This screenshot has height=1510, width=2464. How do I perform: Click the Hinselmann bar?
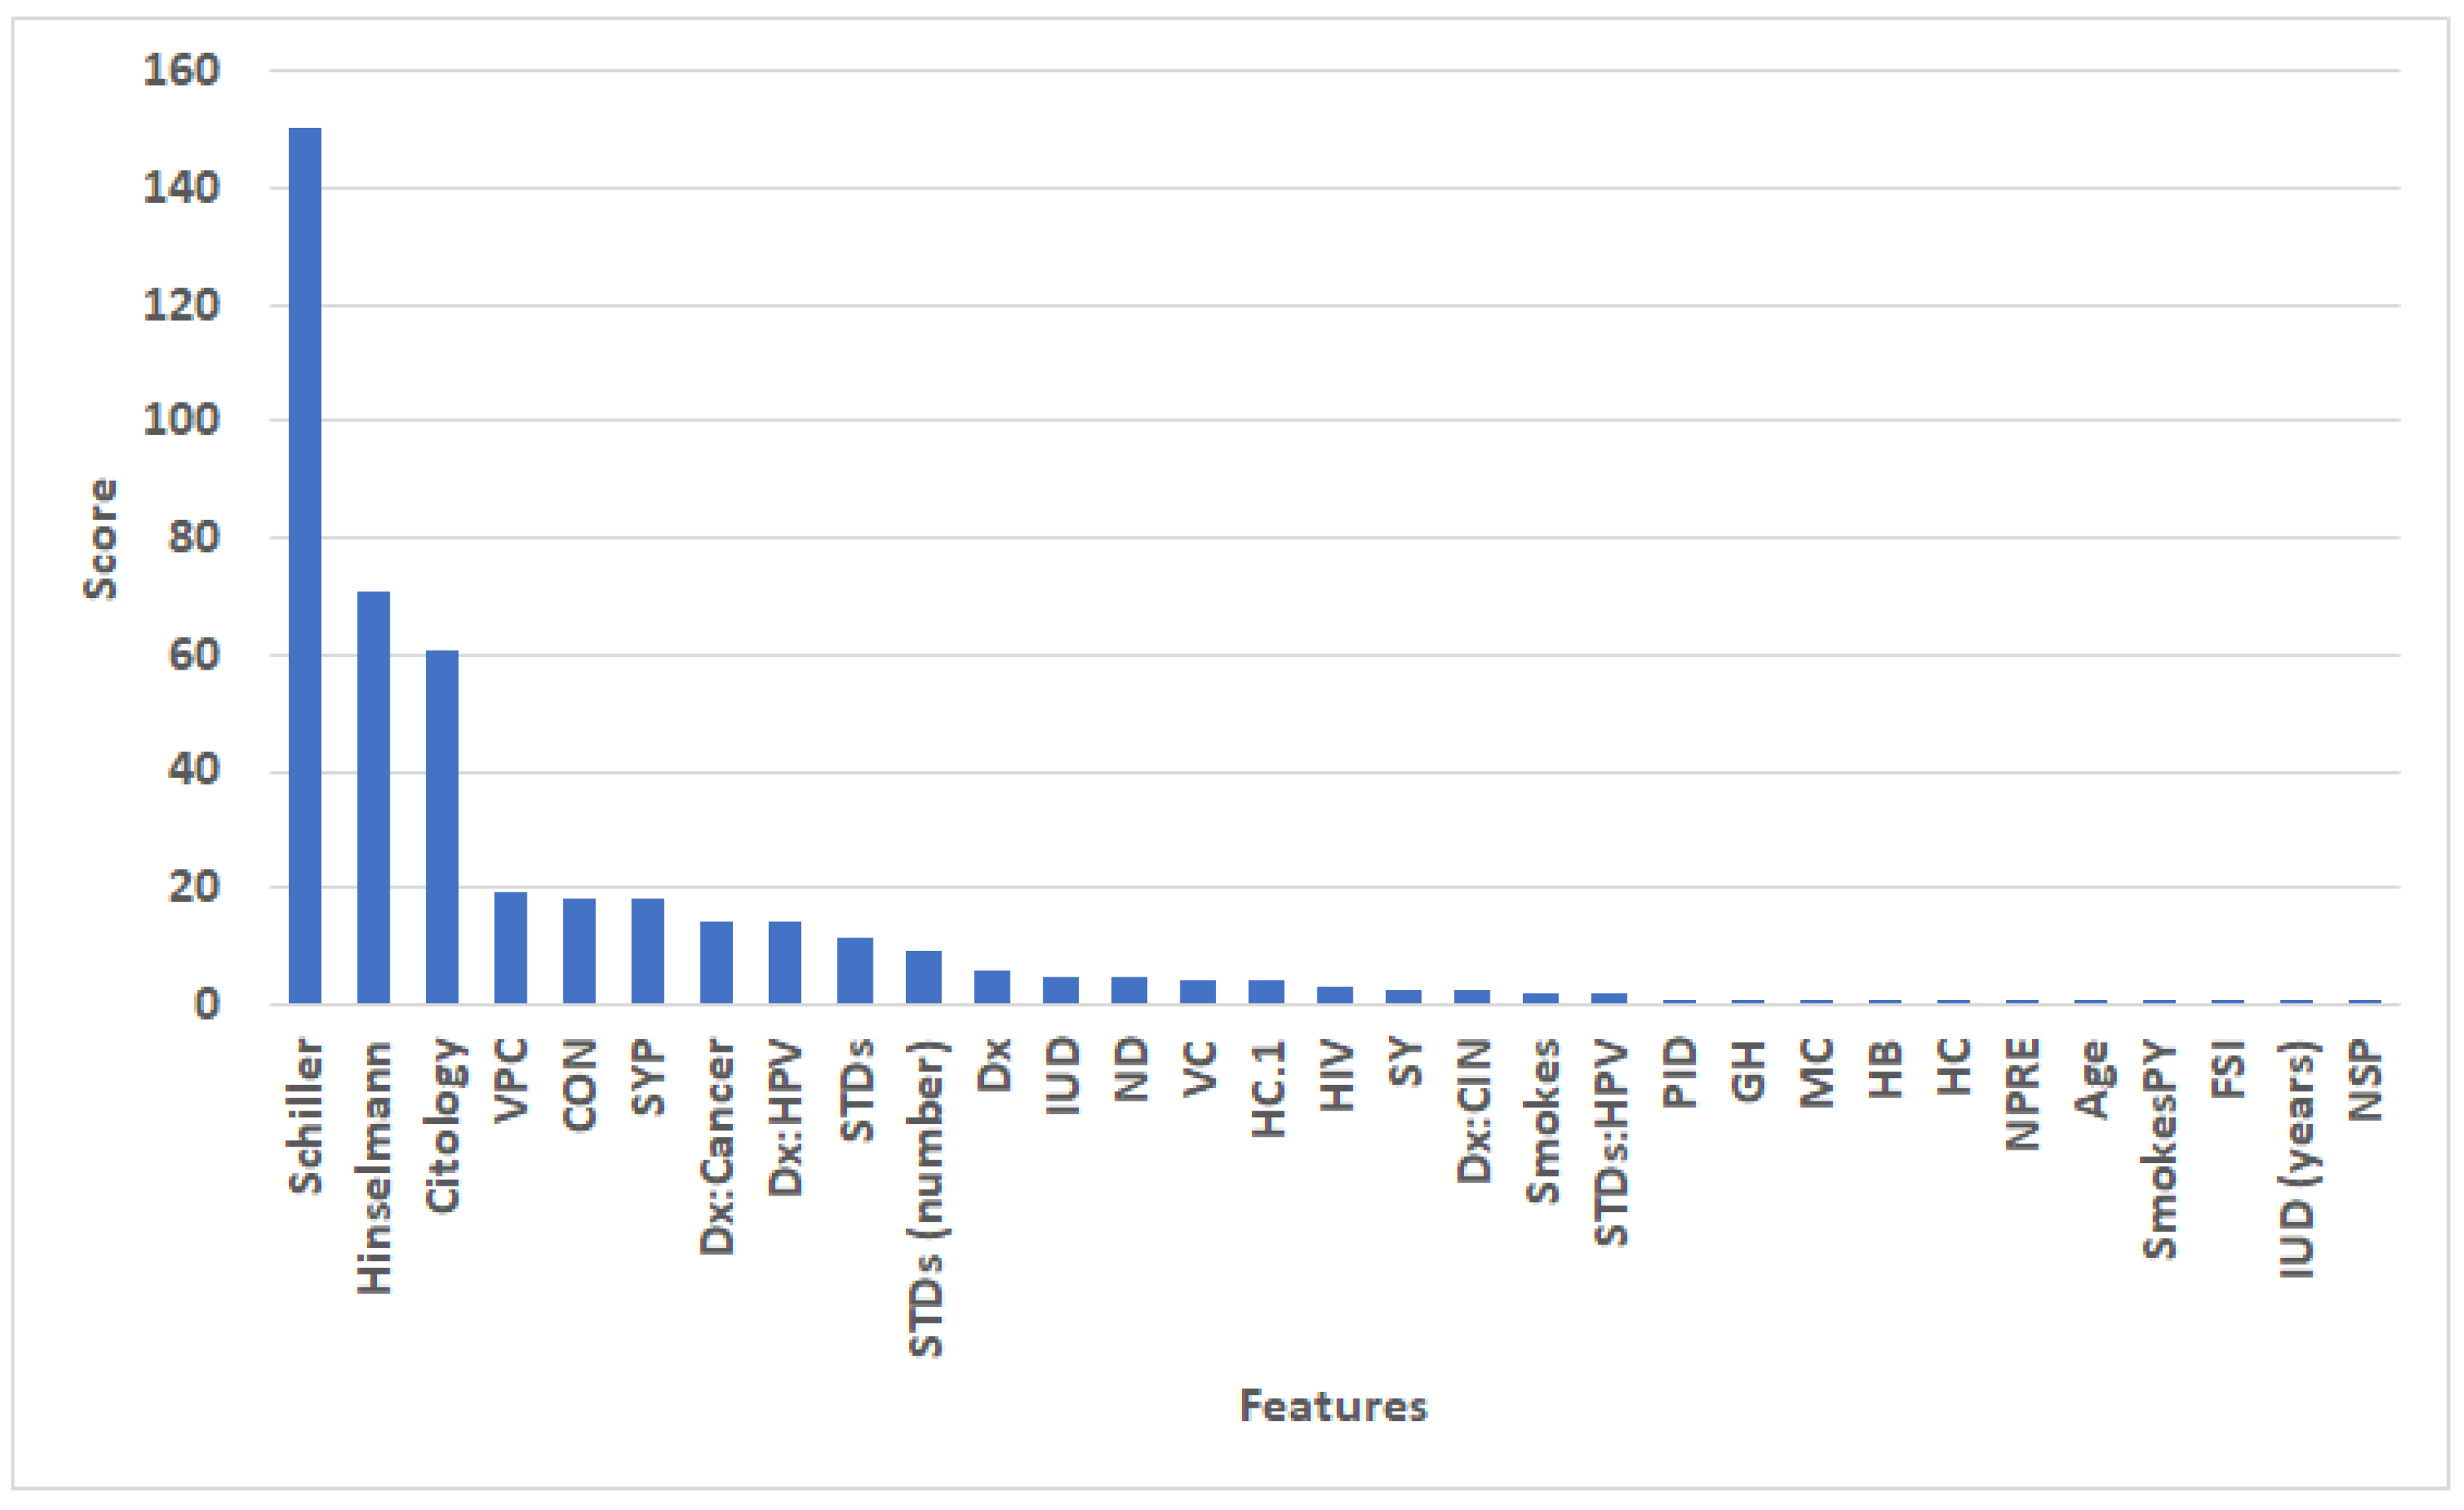(x=373, y=797)
